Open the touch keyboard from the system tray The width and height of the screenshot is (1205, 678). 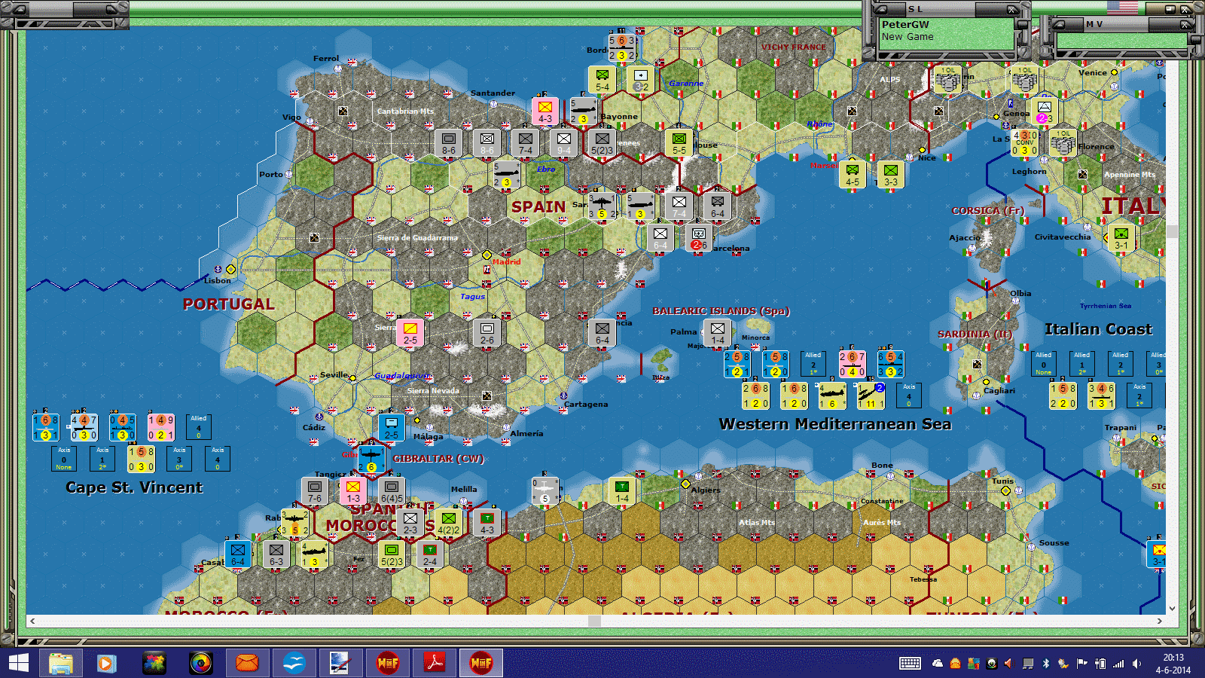(x=910, y=664)
